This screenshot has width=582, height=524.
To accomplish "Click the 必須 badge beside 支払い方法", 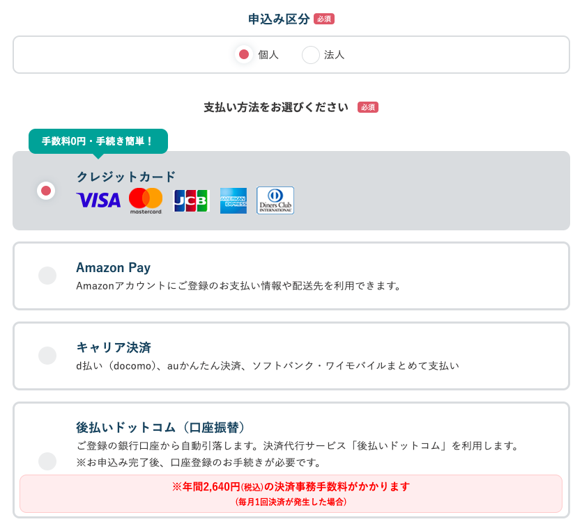I will (x=368, y=107).
